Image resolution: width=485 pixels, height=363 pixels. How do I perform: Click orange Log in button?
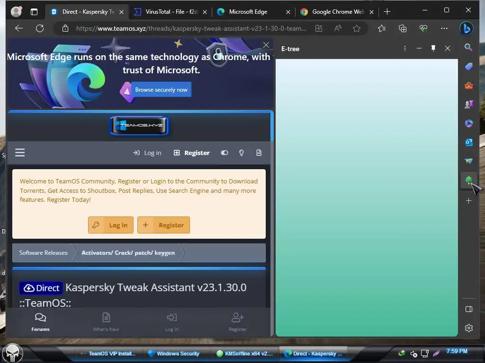pos(111,225)
